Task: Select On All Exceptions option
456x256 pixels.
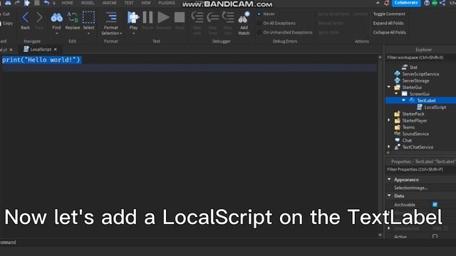Action: pyautogui.click(x=259, y=23)
